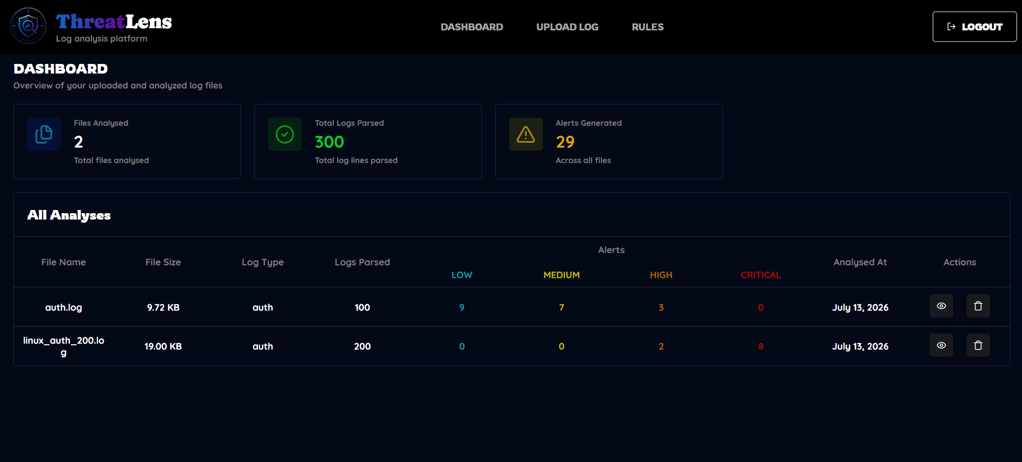Click linux_auth_200.log's critical alert count 8
1022x462 pixels.
761,346
